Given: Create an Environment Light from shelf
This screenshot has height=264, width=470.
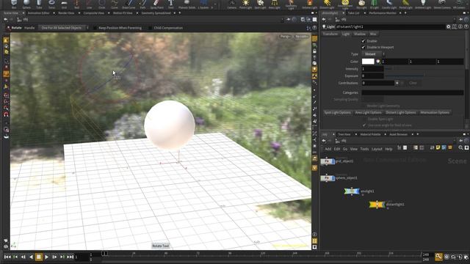Looking at the screenshot, I should point(345,4).
